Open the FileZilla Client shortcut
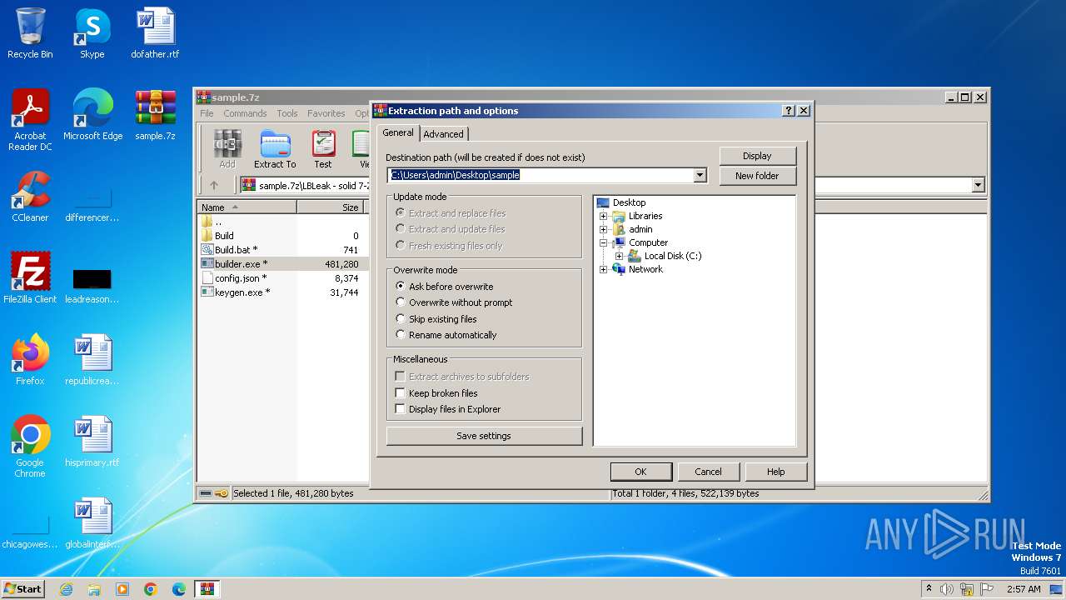The height and width of the screenshot is (600, 1066). point(30,278)
